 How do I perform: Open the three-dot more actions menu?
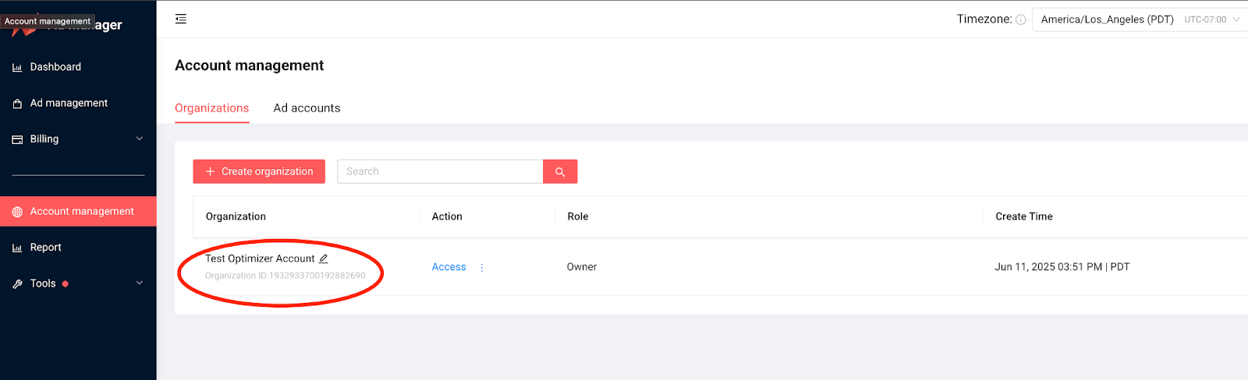(x=482, y=267)
